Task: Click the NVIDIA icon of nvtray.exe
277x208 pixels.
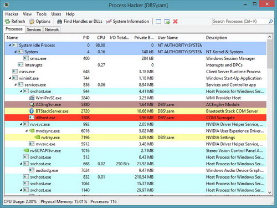Action: coord(37,138)
